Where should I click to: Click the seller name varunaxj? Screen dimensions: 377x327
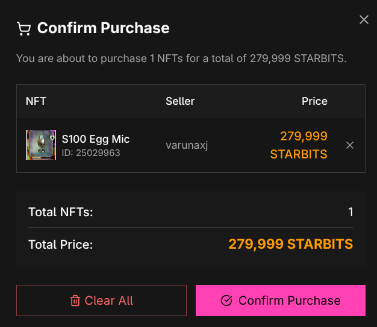pos(187,145)
